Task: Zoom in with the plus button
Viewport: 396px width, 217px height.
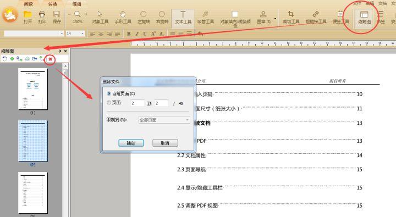Action: click(x=86, y=14)
